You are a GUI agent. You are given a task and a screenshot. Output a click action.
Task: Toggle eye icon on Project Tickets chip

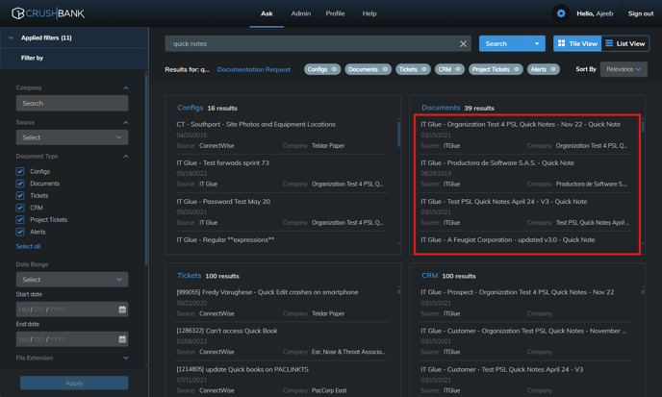517,69
